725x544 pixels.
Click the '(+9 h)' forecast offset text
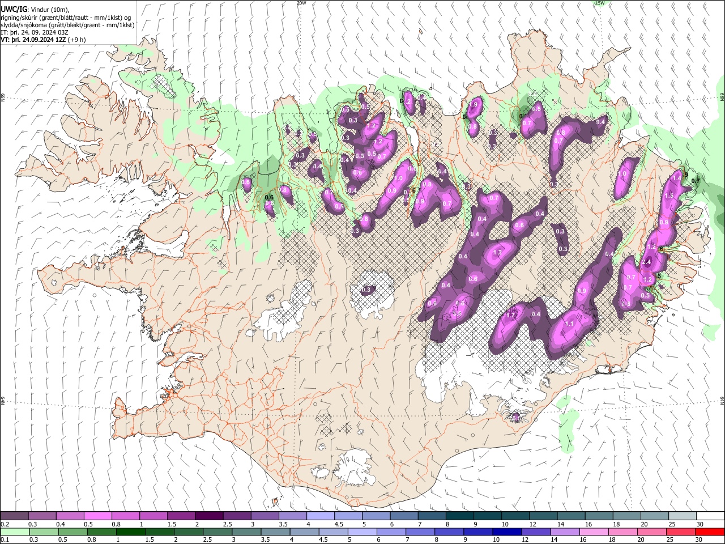[77, 40]
